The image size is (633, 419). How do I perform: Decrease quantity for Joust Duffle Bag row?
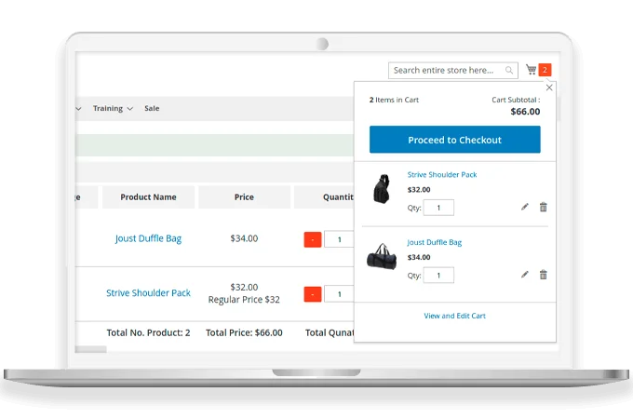[x=313, y=239]
